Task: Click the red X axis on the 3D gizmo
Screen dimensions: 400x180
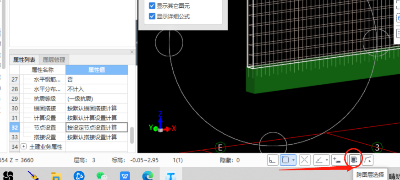Action: point(170,129)
